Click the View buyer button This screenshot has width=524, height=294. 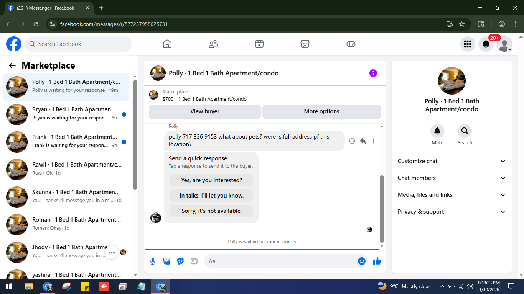[x=205, y=111]
